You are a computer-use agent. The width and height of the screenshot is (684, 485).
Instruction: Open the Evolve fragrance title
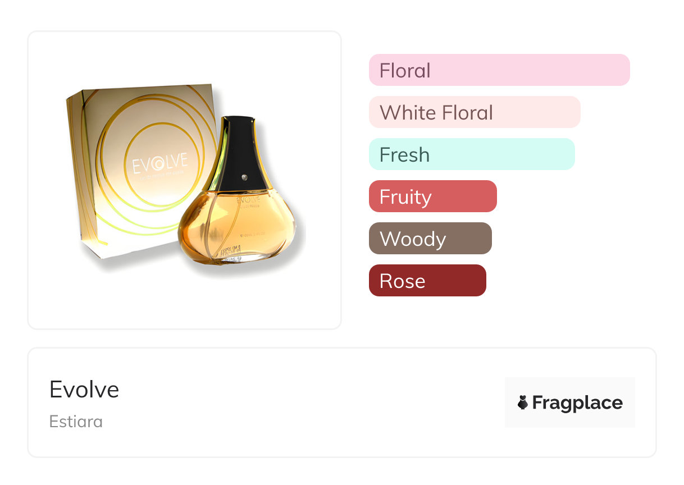(x=84, y=390)
